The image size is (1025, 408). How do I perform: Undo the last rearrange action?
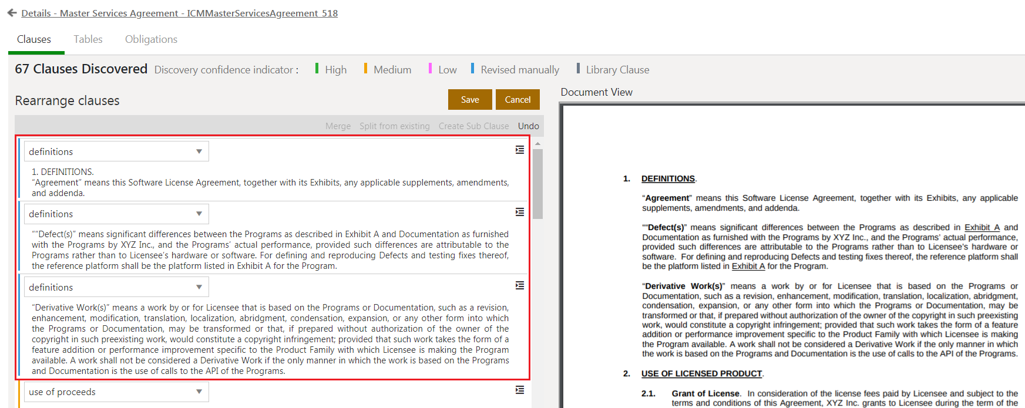(528, 126)
